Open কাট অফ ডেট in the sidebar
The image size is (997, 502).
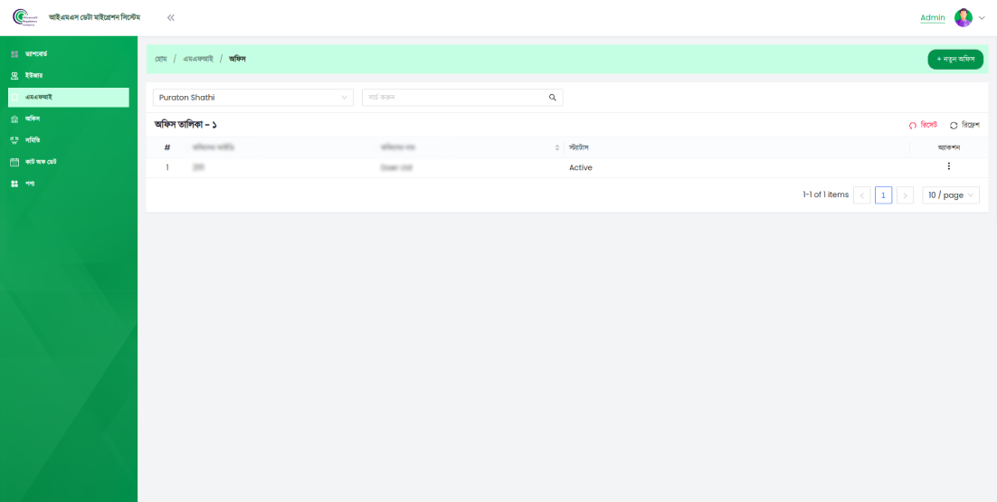(x=41, y=162)
